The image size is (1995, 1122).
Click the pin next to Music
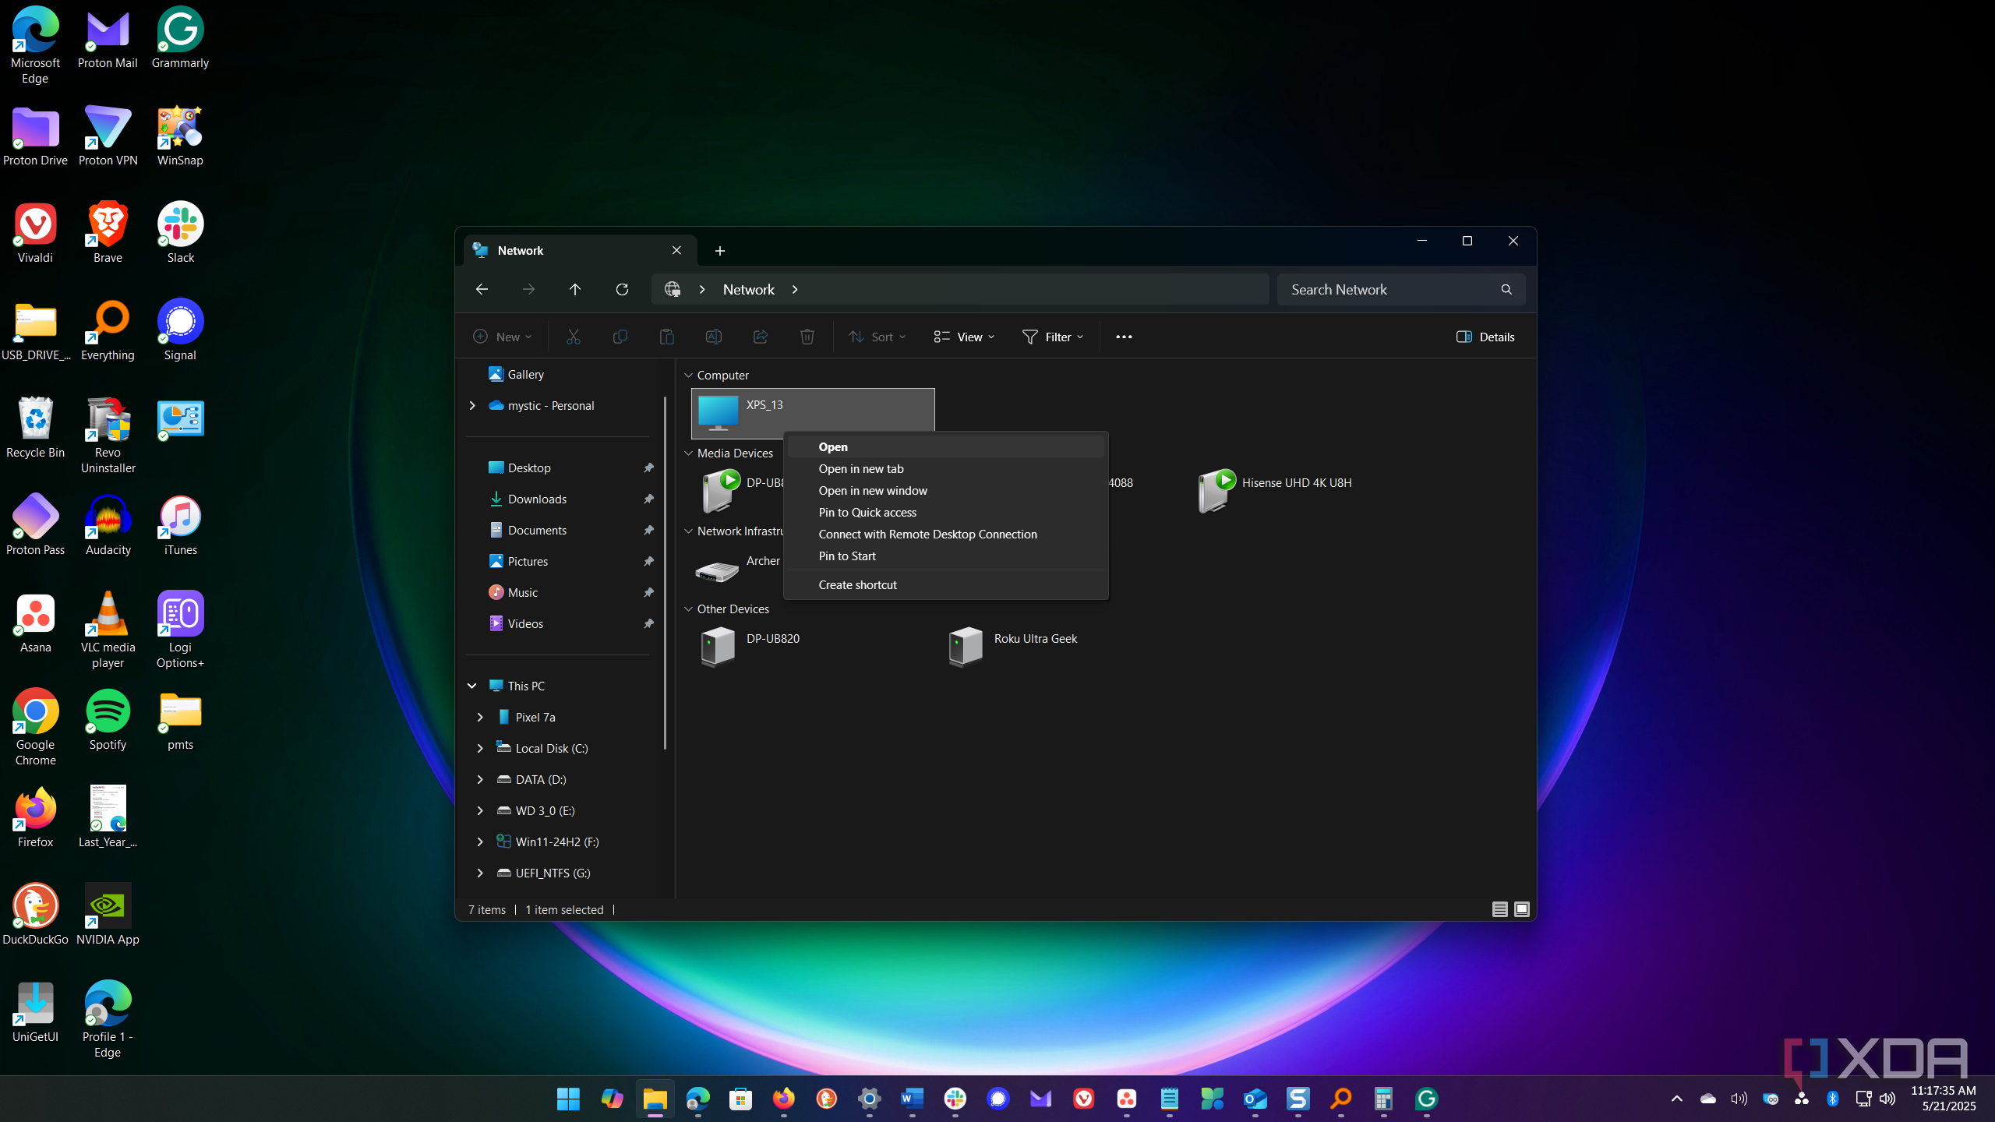point(648,593)
